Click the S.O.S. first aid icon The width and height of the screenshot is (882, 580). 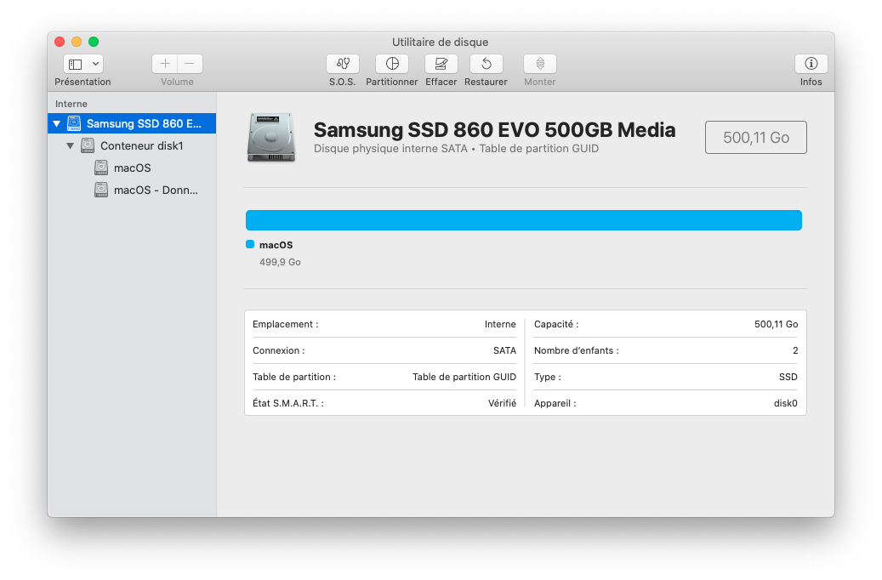[343, 64]
